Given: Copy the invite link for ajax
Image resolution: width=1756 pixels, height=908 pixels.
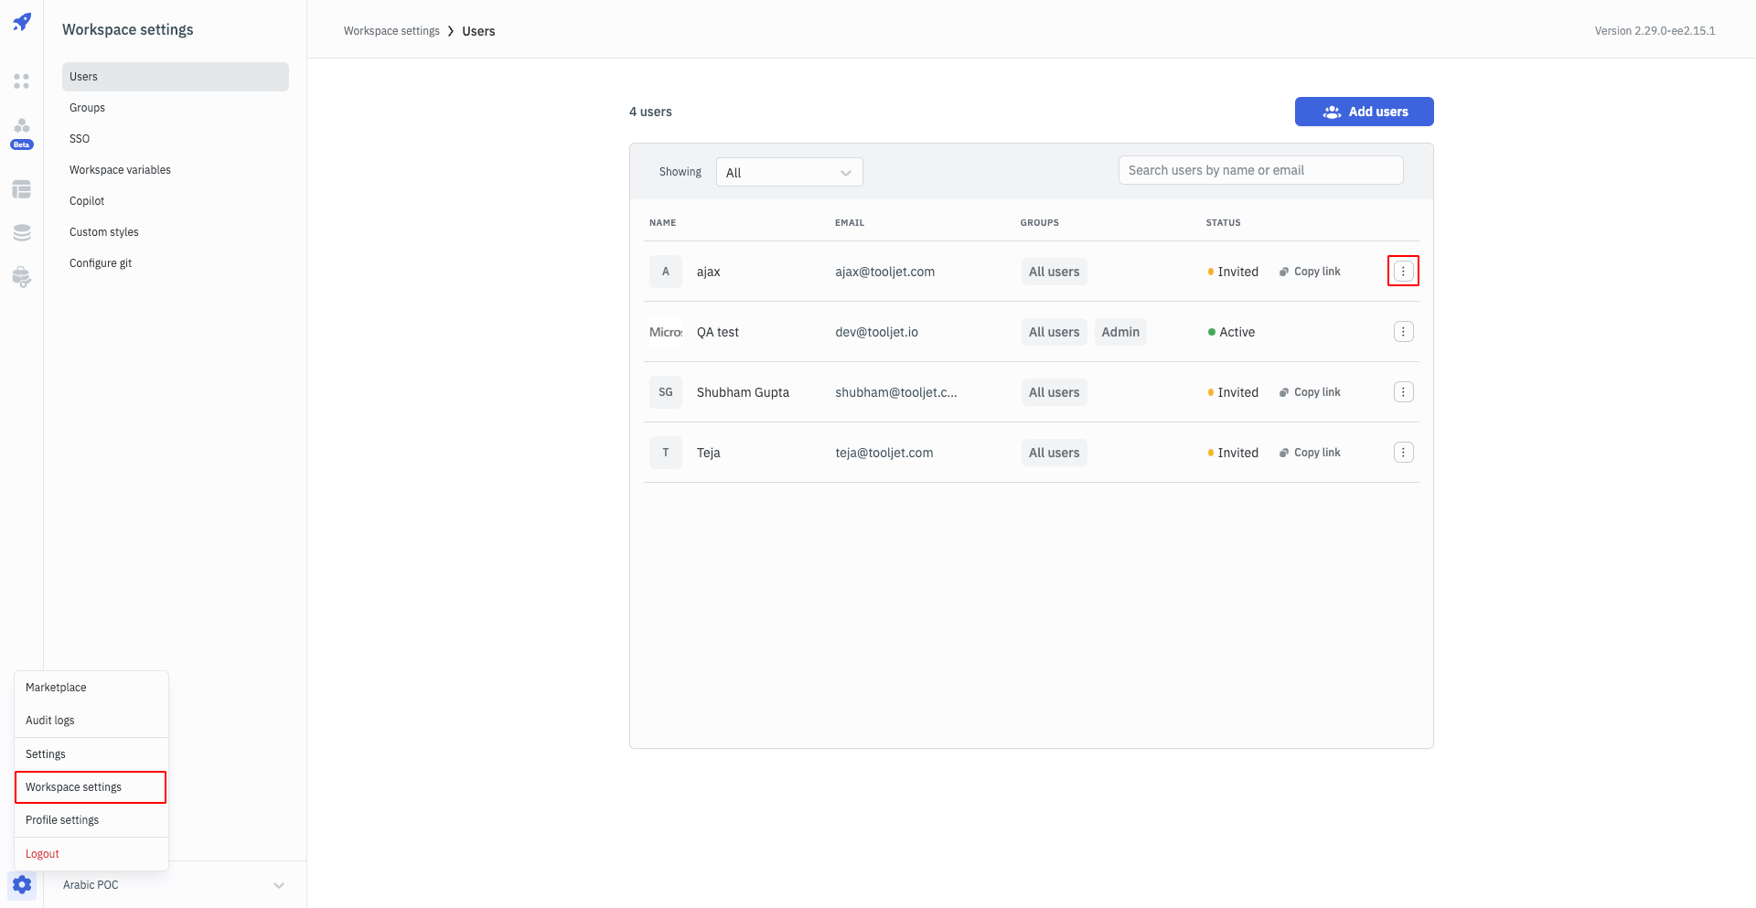Looking at the screenshot, I should point(1310,272).
